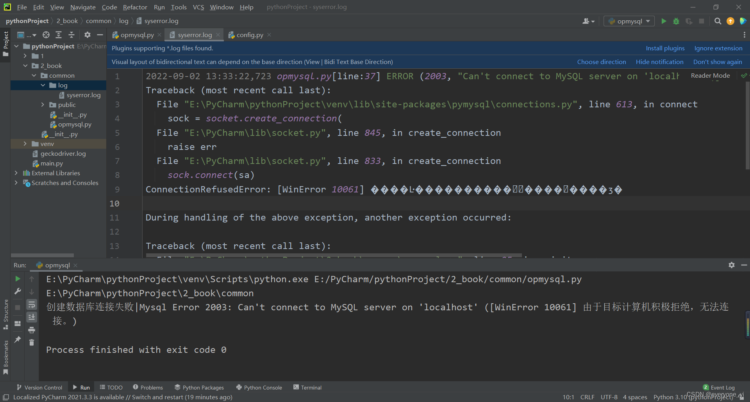This screenshot has width=750, height=402.
Task: Open Search Everywhere magnifier icon
Action: click(718, 21)
